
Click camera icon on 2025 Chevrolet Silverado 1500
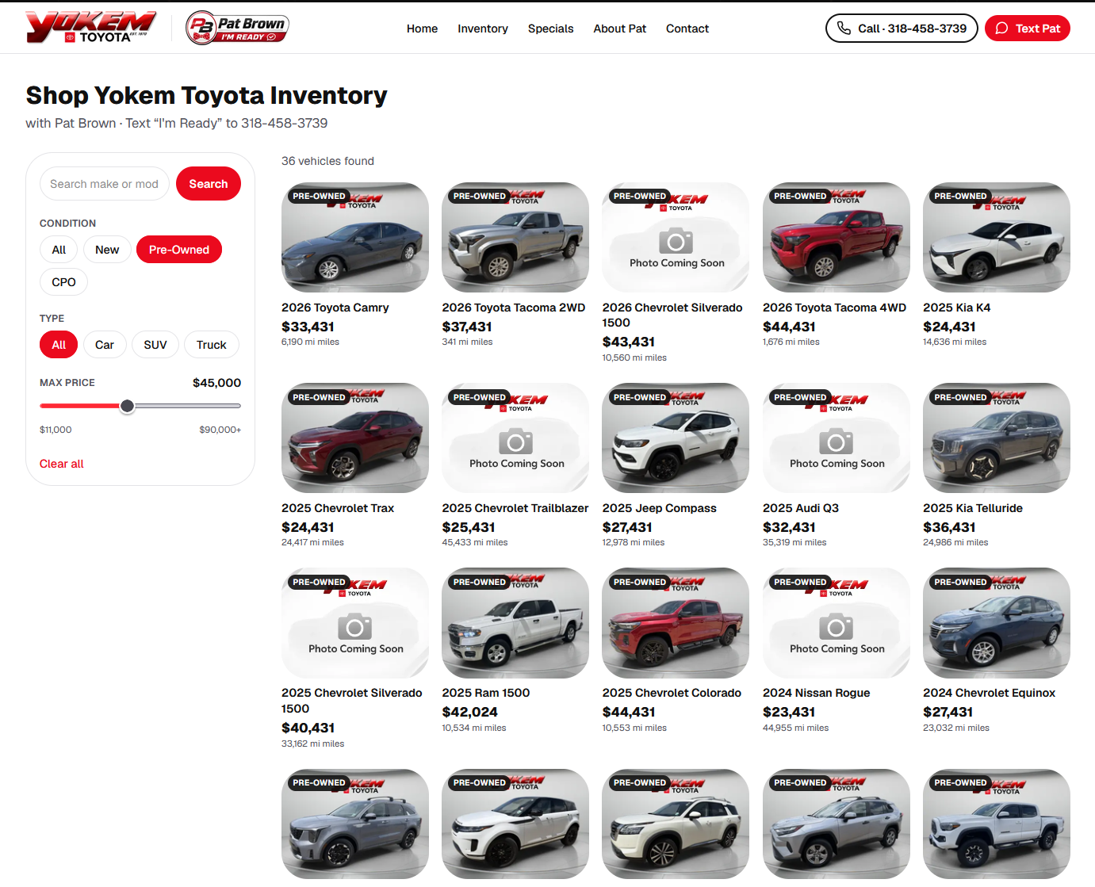[x=354, y=626]
